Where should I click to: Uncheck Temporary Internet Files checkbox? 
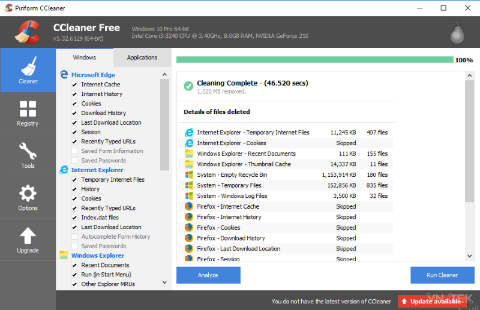74,180
